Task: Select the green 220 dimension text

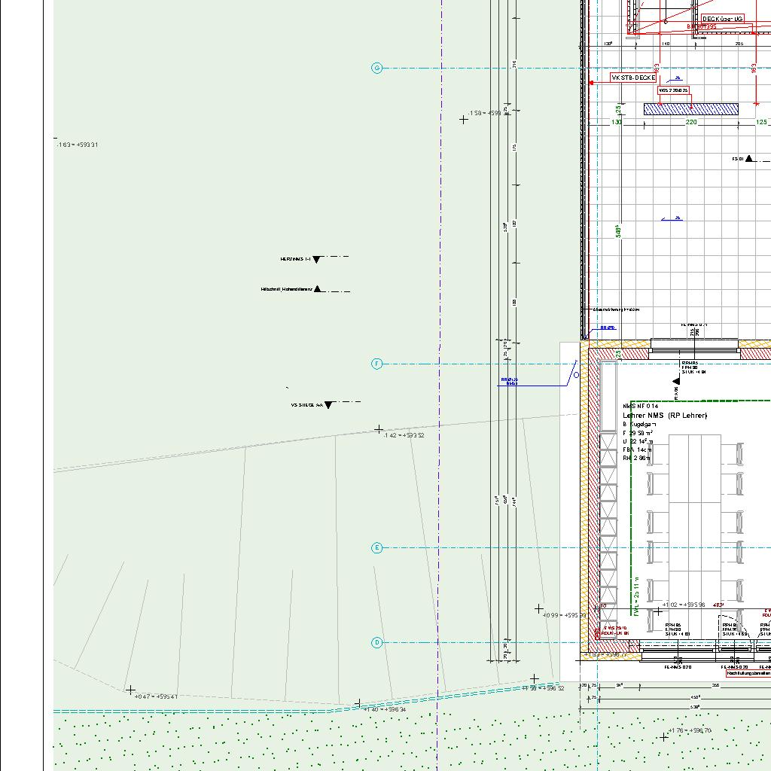Action: tap(690, 122)
